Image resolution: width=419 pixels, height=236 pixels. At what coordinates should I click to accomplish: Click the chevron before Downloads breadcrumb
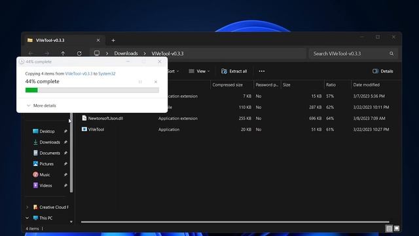(107, 54)
